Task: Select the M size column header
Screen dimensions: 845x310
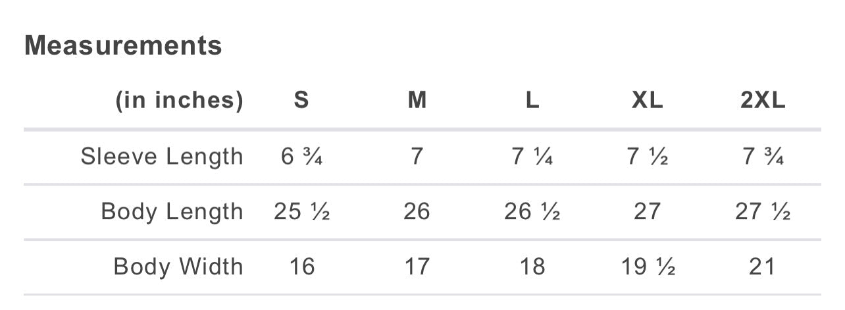Action: click(417, 101)
